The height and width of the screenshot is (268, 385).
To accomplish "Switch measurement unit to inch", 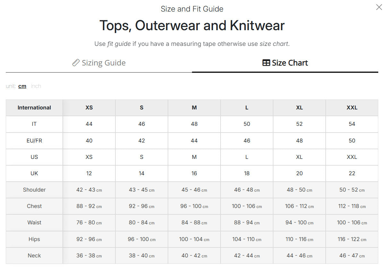I will pyautogui.click(x=36, y=86).
